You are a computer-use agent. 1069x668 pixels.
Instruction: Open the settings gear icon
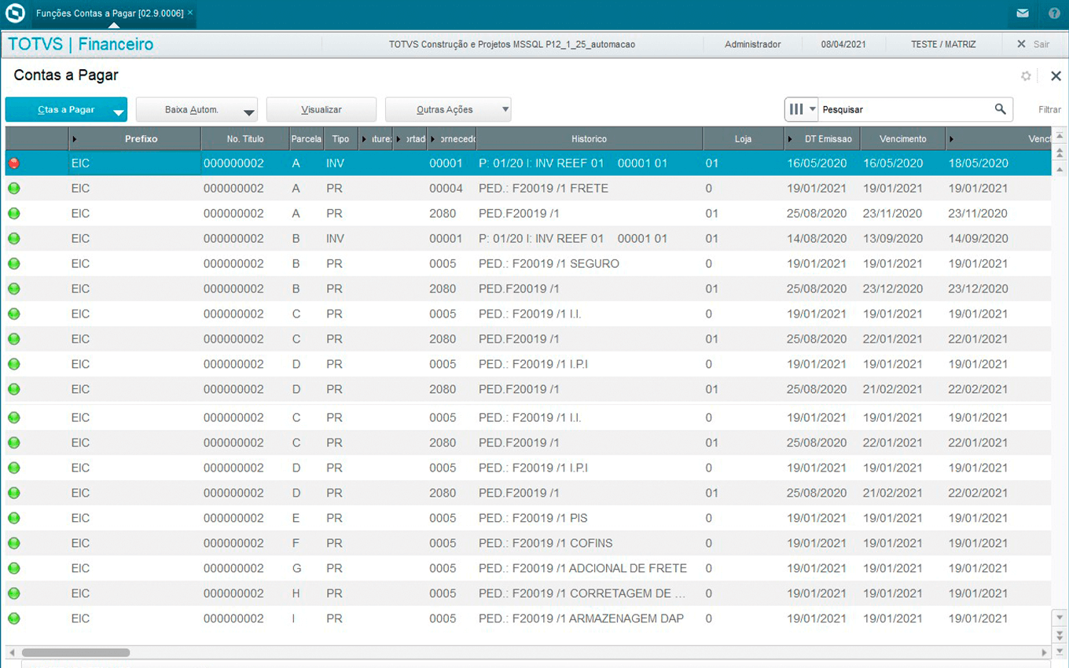[x=1026, y=76]
